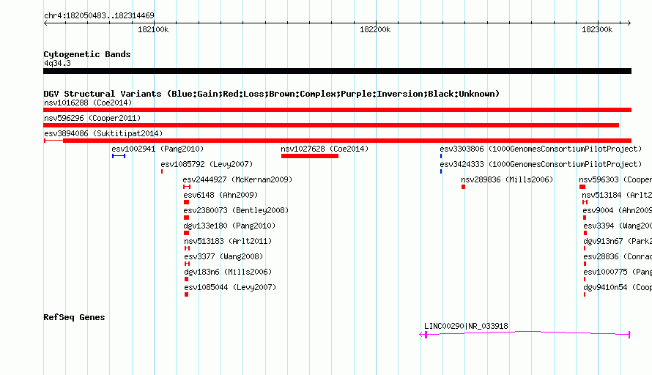This screenshot has width=652, height=375.
Task: Click the nsv596296 red loss bar
Action: pos(331,125)
